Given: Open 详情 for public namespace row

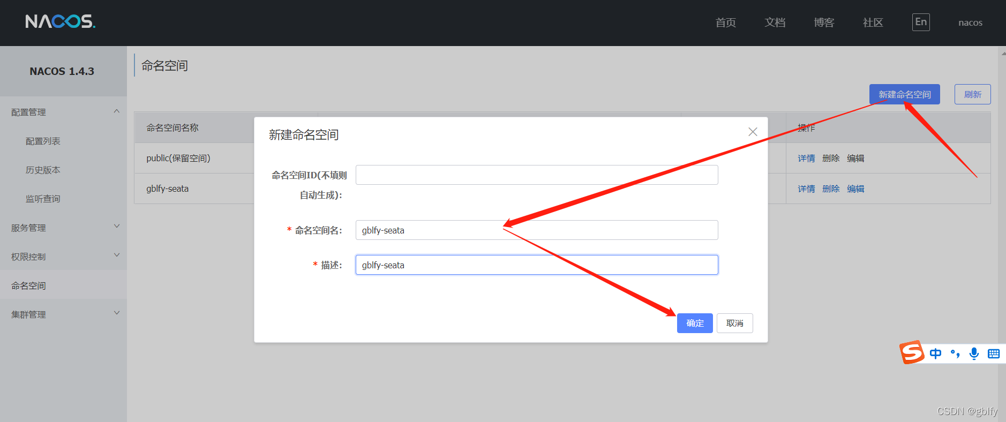Looking at the screenshot, I should 806,158.
